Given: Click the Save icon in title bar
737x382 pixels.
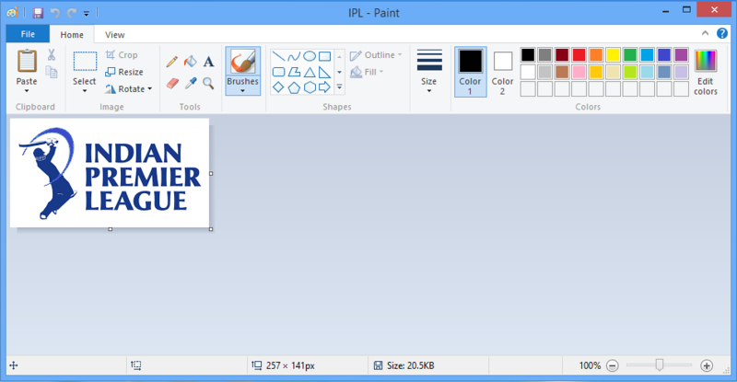Looking at the screenshot, I should click(x=38, y=13).
